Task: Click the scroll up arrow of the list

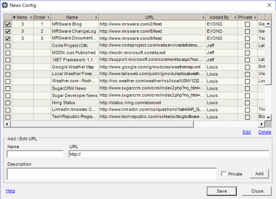Action: 268,24
